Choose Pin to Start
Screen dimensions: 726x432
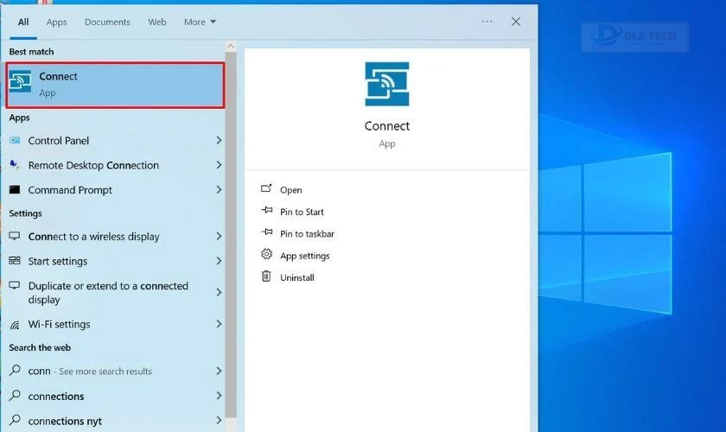click(302, 212)
